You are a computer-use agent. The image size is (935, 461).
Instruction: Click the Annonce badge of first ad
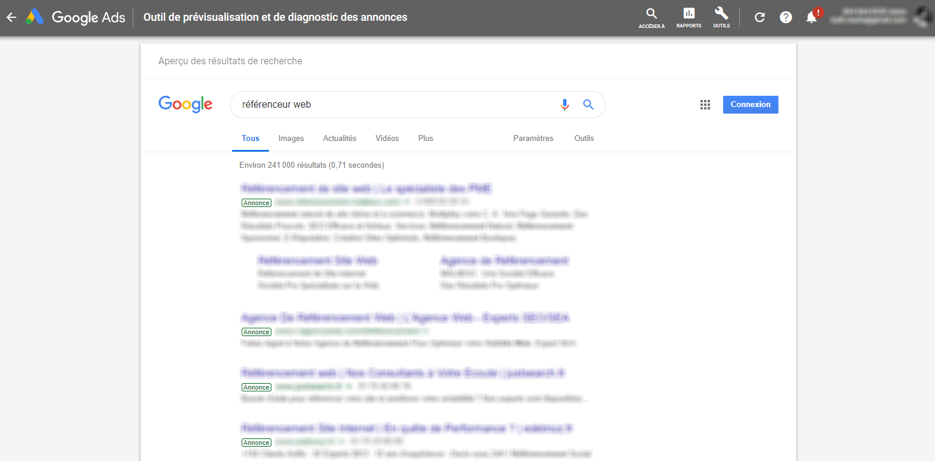tap(257, 203)
